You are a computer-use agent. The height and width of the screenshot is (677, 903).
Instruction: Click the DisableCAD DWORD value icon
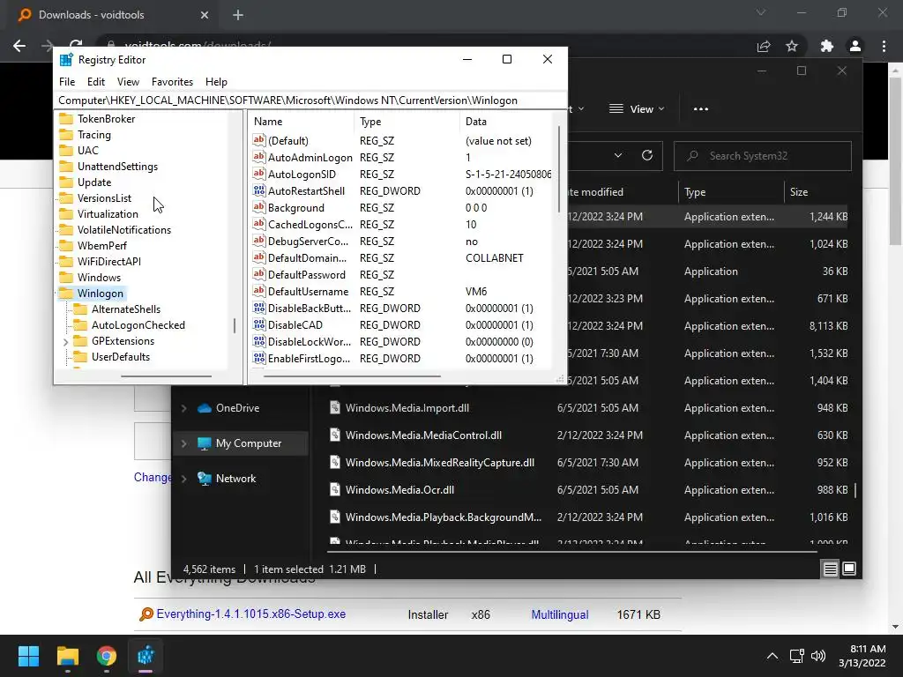[259, 324]
